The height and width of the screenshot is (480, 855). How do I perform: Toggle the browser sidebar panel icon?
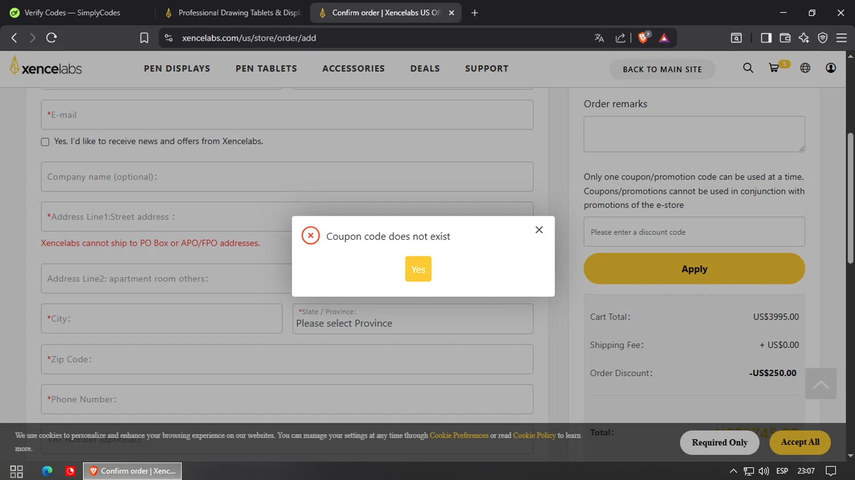[766, 38]
